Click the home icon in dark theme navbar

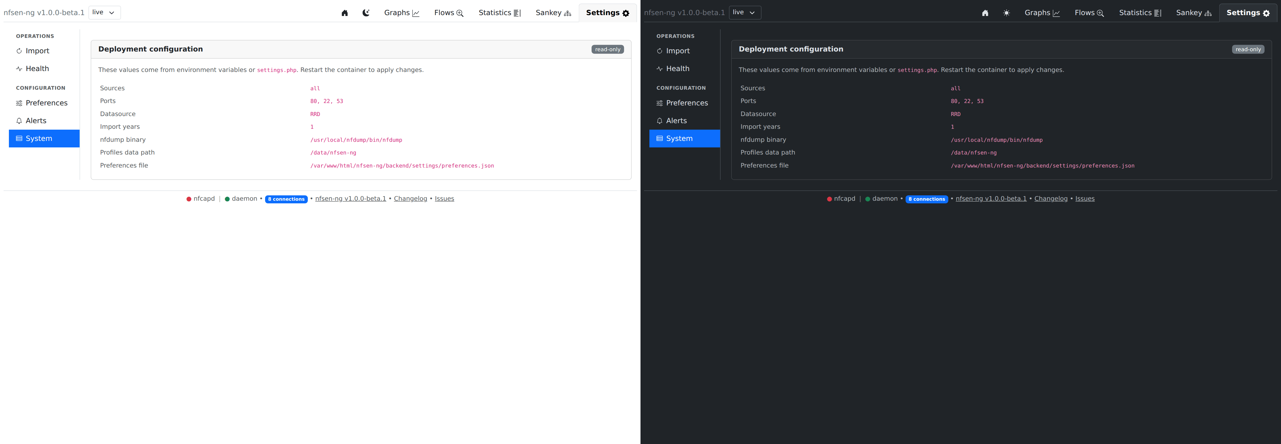coord(985,13)
